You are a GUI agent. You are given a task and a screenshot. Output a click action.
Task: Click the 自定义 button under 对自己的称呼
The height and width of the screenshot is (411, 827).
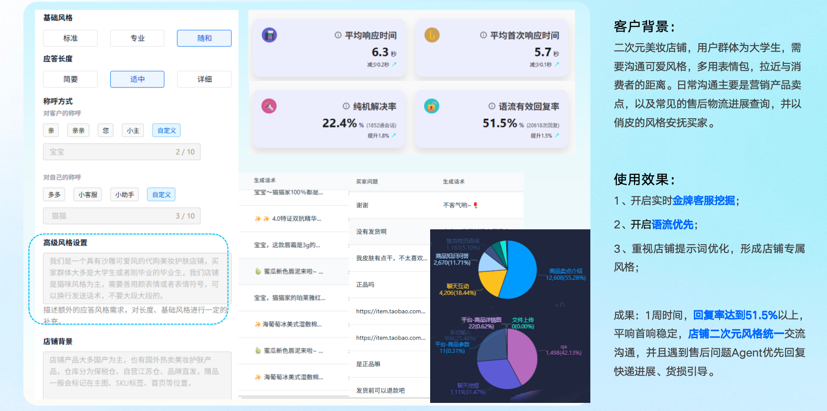tap(161, 194)
